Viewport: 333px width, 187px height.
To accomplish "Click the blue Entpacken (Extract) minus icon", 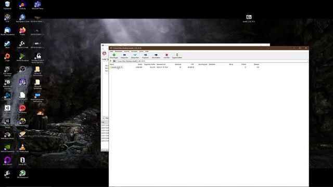I will [x=124, y=55].
